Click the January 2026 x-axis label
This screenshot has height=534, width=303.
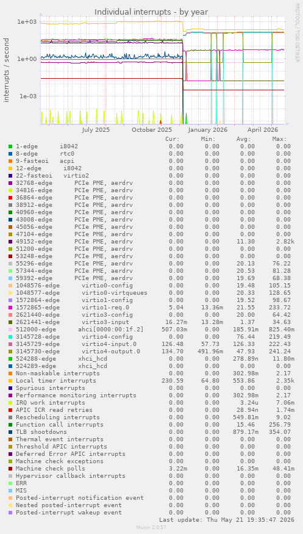coord(208,130)
